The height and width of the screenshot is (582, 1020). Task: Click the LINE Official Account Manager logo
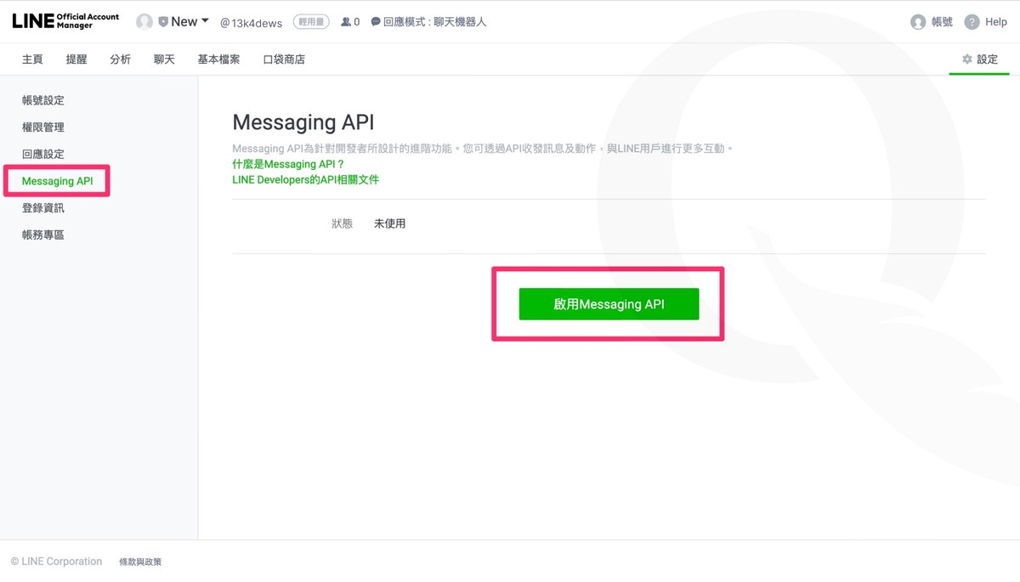pos(65,21)
